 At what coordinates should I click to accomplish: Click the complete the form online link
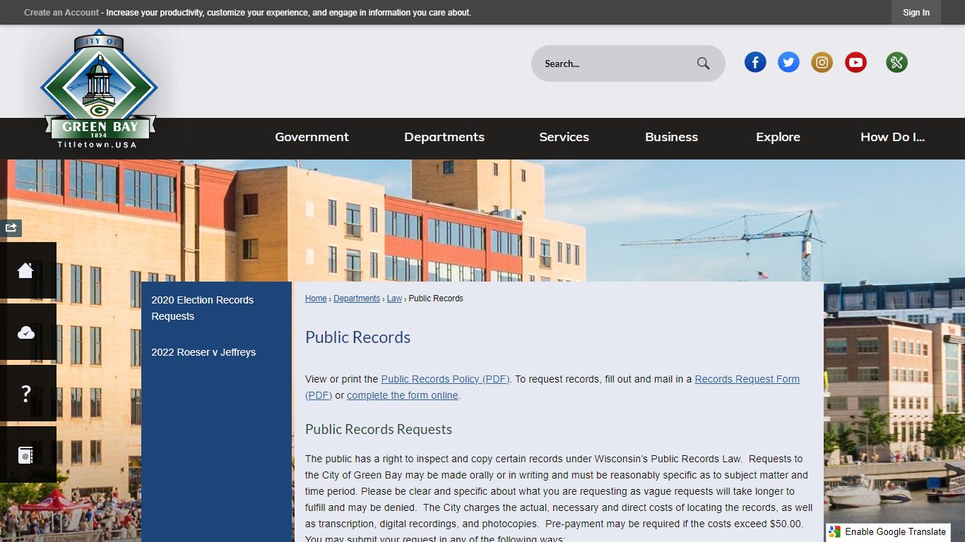pyautogui.click(x=403, y=395)
